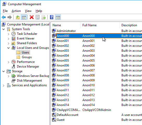Collapse the System Tools tree node

coord(4,29)
